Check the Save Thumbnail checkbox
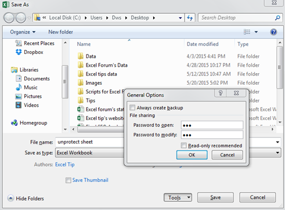Image resolution: width=285 pixels, height=210 pixels. point(68,180)
